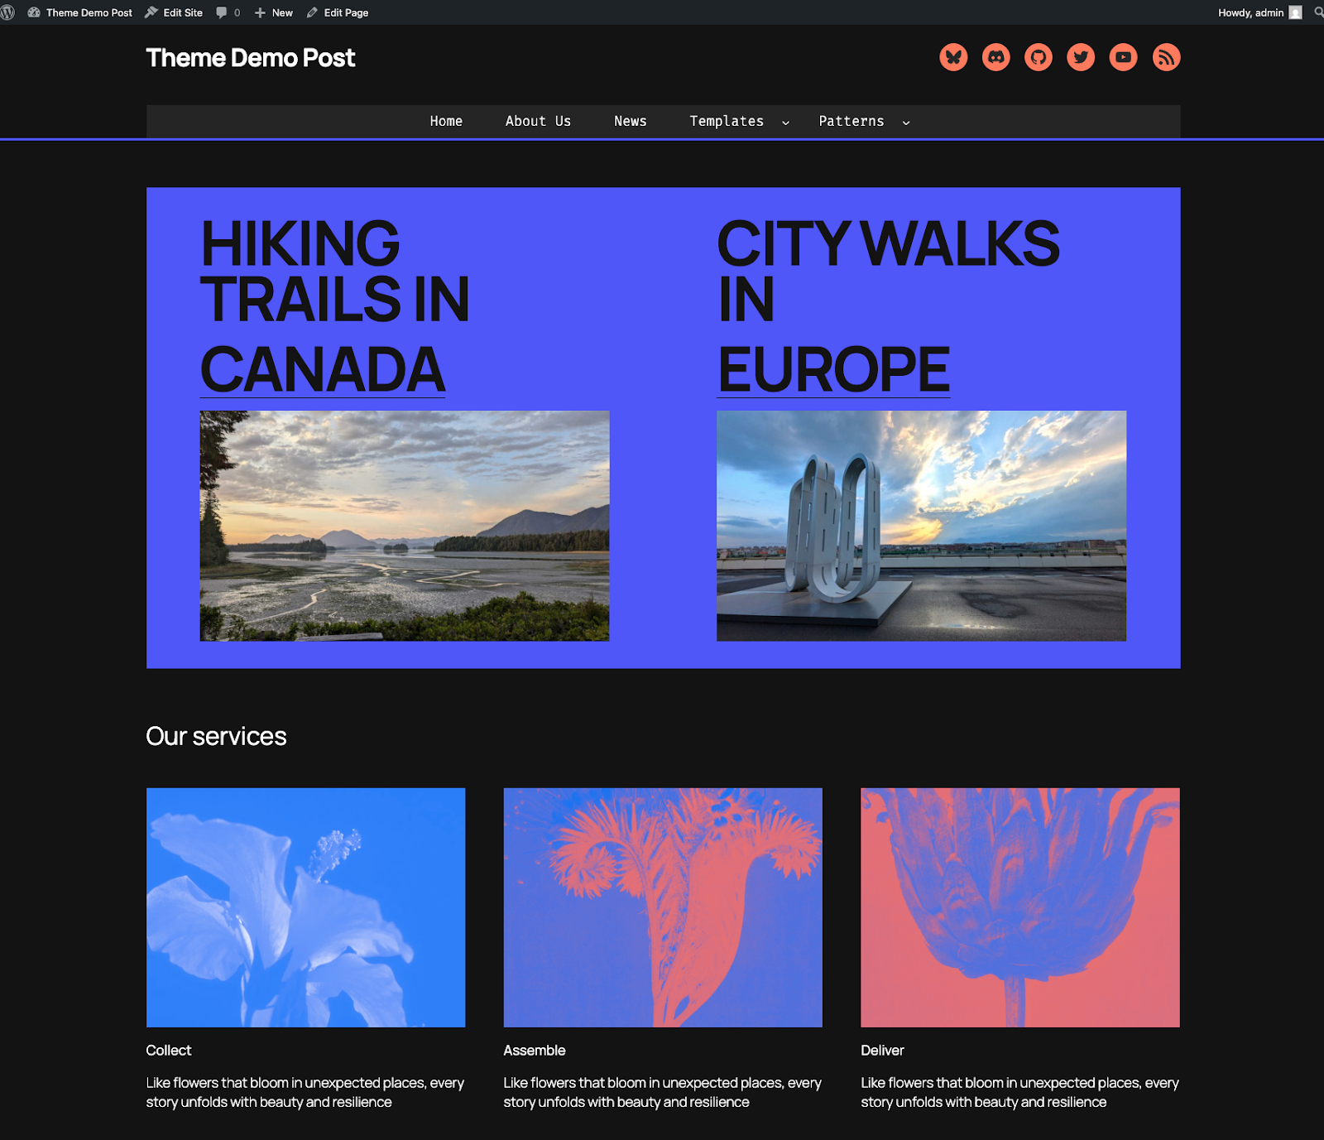1324x1140 pixels.
Task: Click New in the admin bar
Action: tap(274, 12)
